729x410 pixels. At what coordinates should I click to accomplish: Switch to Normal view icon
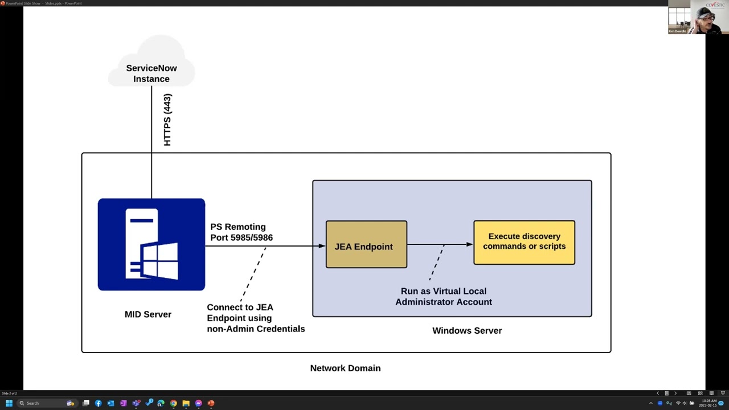tap(689, 393)
